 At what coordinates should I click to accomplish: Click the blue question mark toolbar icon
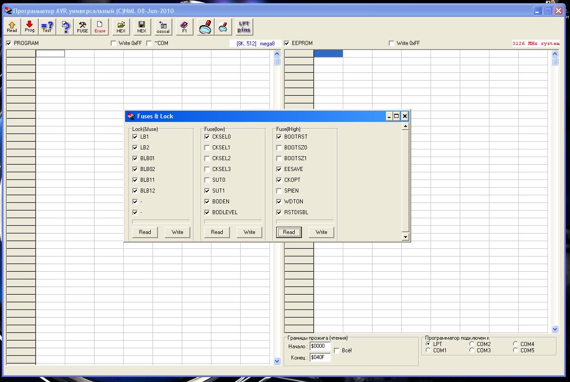(66, 27)
